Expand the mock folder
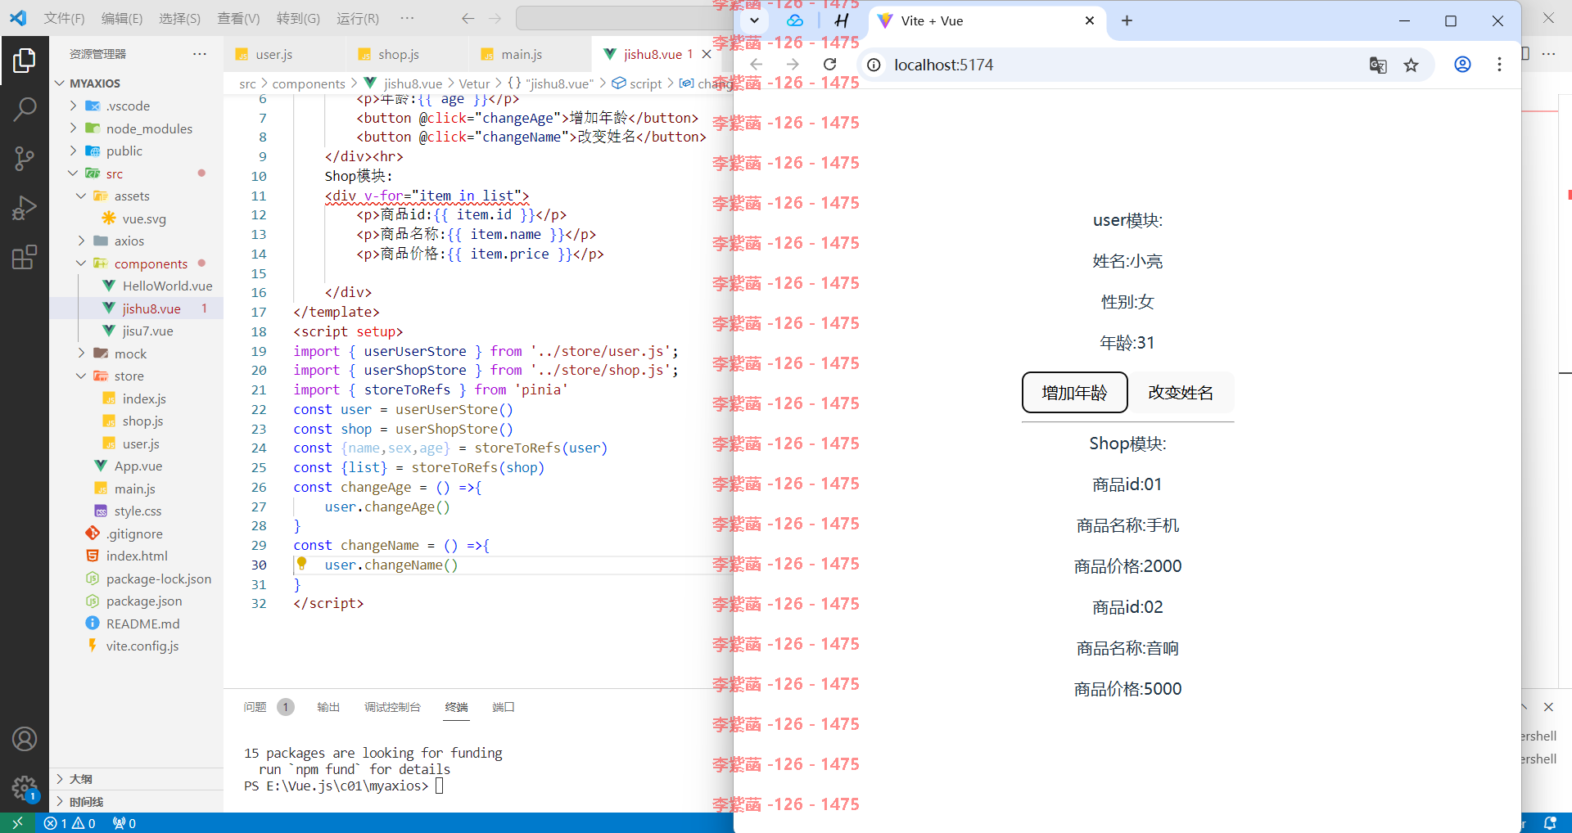1572x833 pixels. 81,353
